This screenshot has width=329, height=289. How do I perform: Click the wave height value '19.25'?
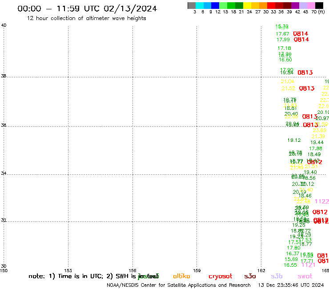pos(299,225)
